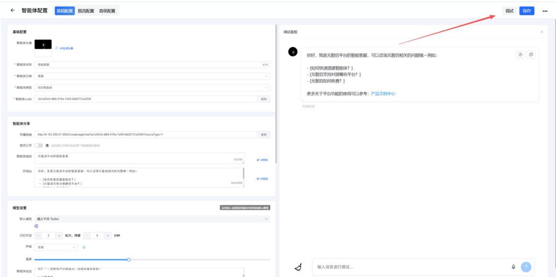556x277 pixels.
Task: Play the welcome message audio icon
Action: pyautogui.click(x=520, y=55)
